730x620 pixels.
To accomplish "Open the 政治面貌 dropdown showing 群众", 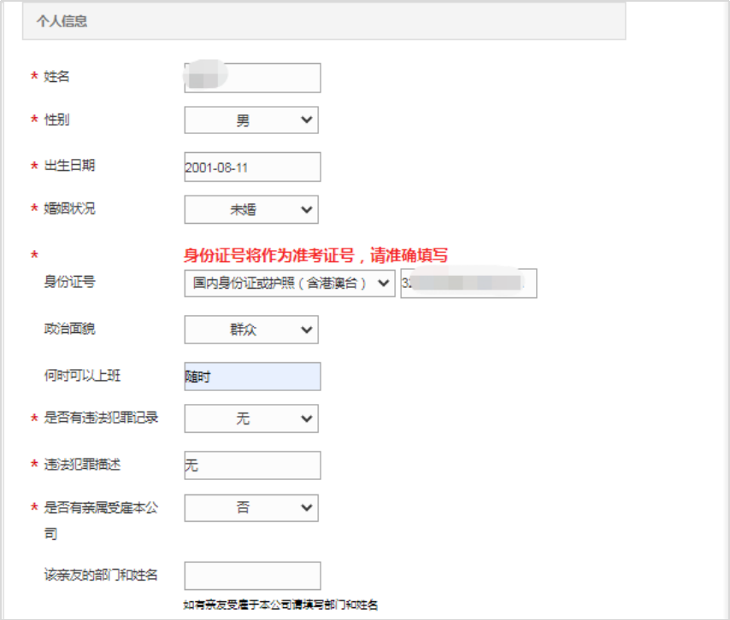I will coord(251,330).
